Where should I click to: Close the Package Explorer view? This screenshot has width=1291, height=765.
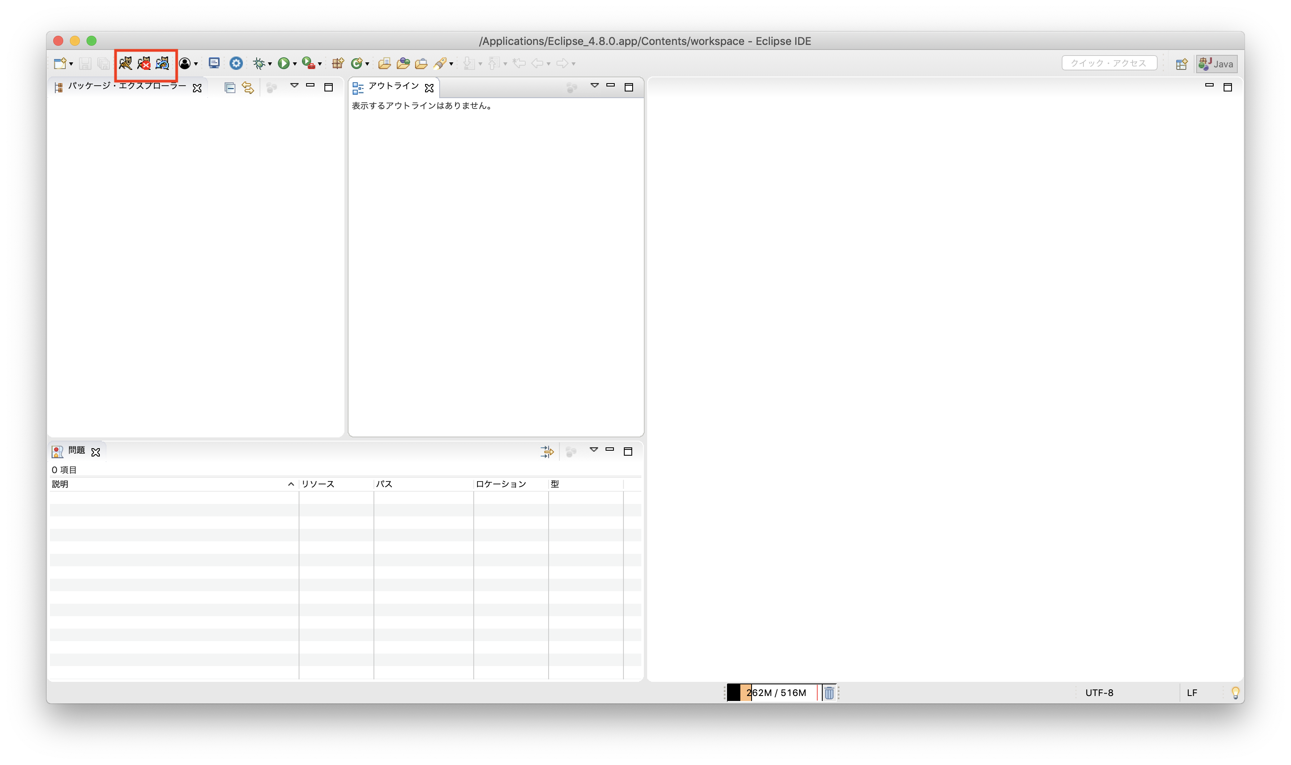(197, 88)
